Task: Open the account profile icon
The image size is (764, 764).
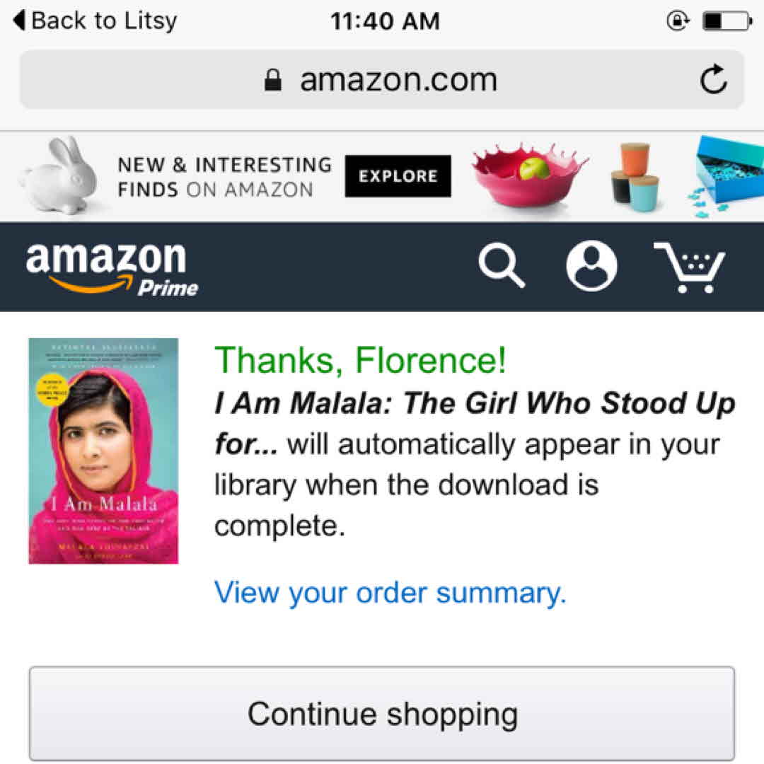Action: (x=591, y=266)
